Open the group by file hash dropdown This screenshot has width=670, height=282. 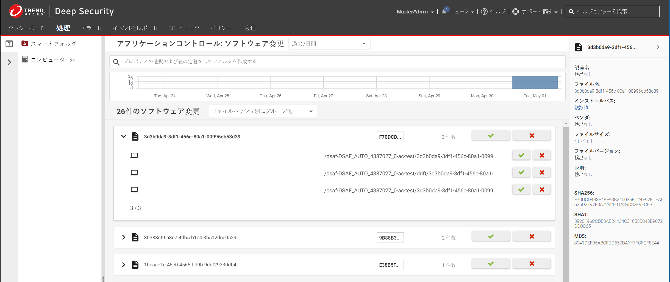[x=262, y=111]
